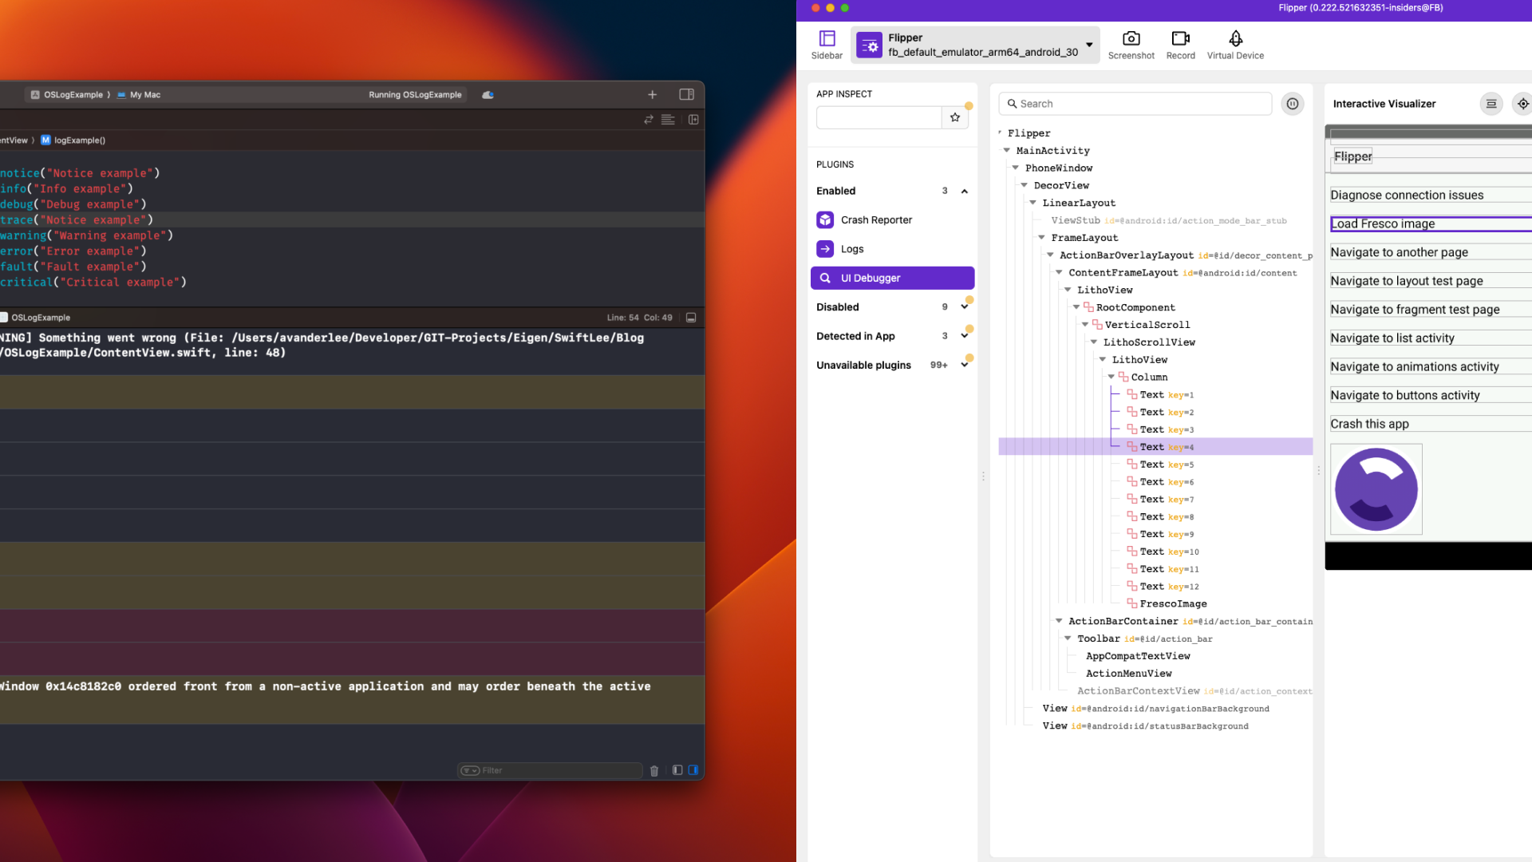Viewport: 1532px width, 862px height.
Task: Click the Flipper logo image thumbnail
Action: 1376,489
